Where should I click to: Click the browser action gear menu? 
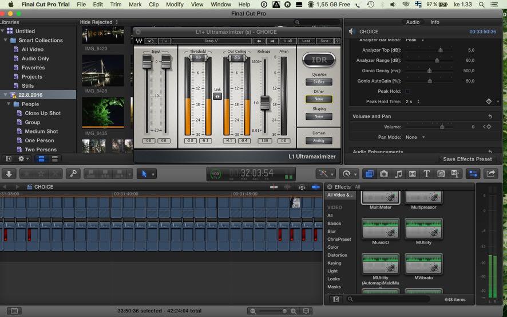[23, 159]
